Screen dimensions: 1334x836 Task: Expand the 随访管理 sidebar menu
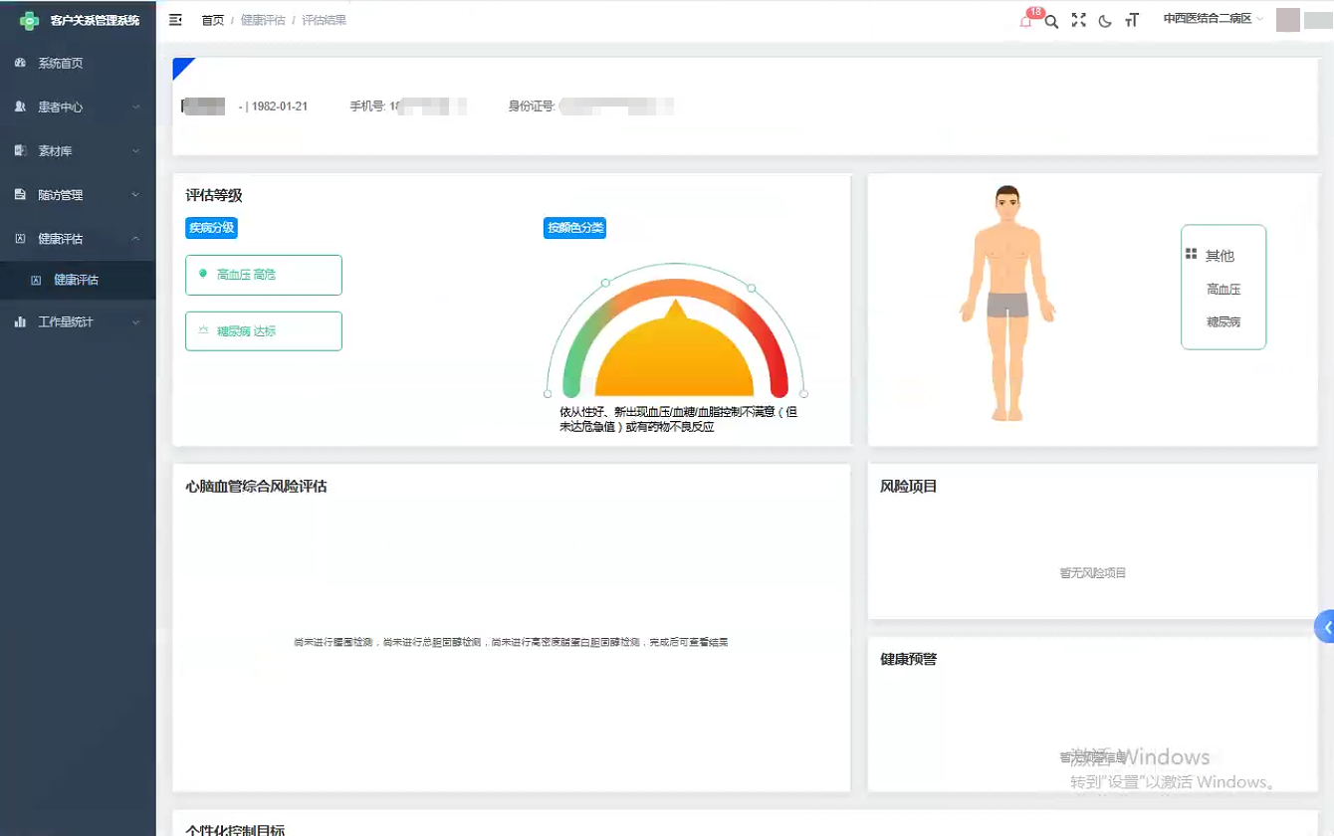click(x=78, y=195)
